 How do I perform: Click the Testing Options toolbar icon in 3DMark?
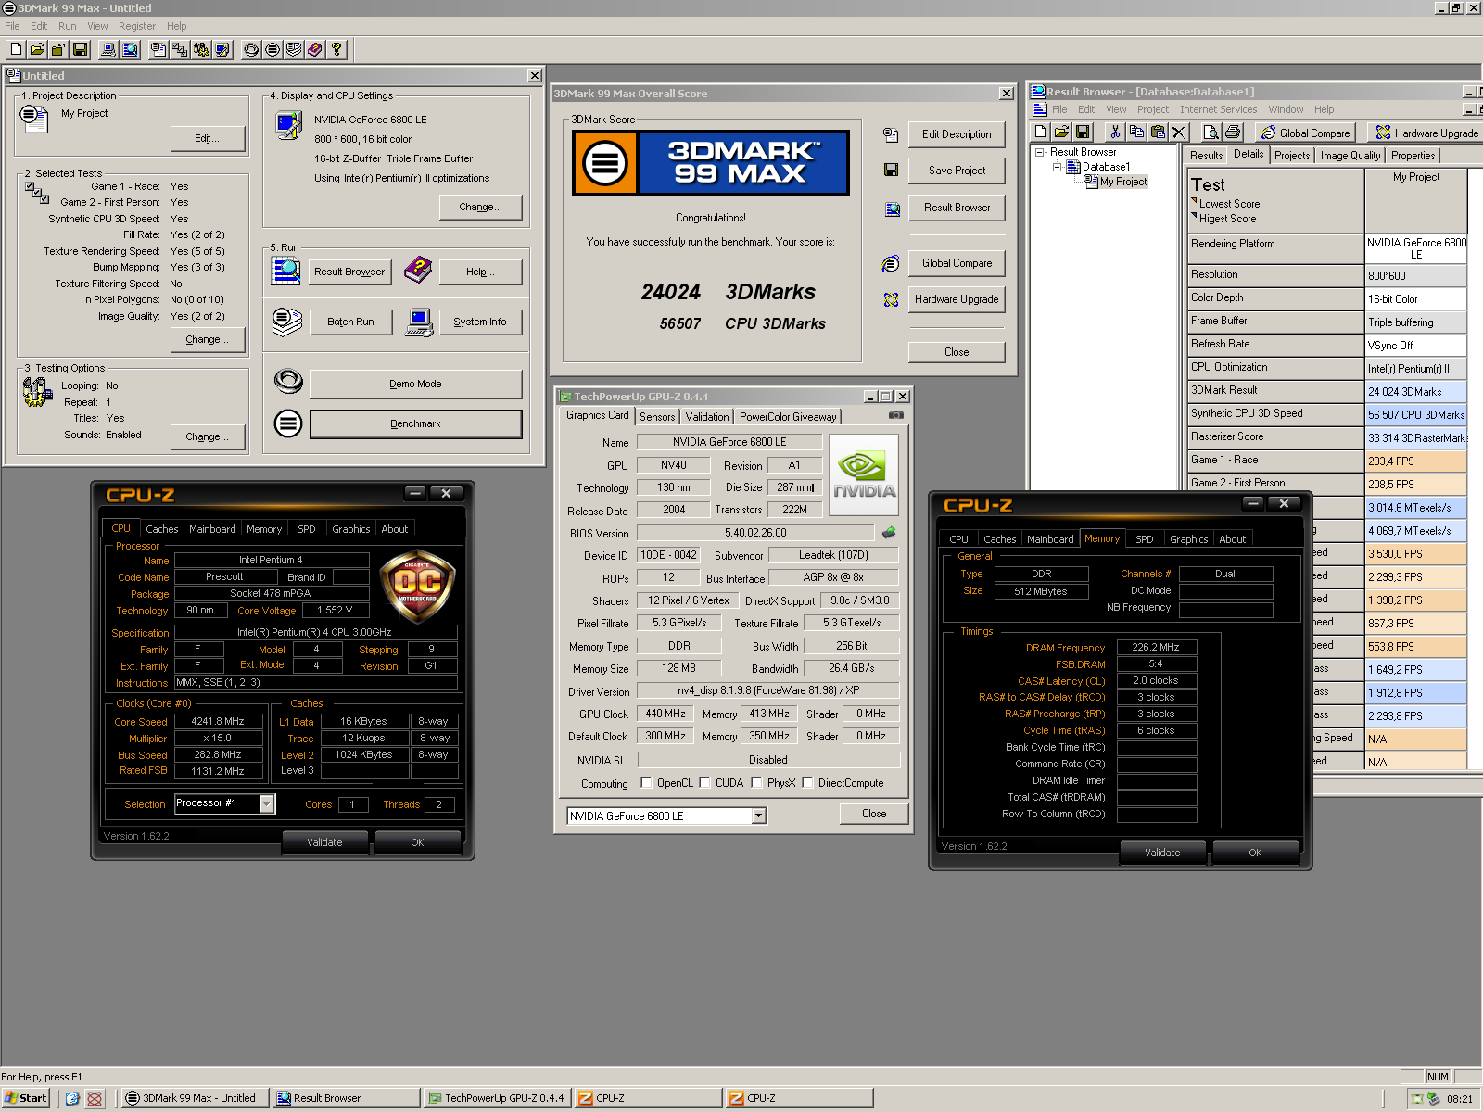pos(201,49)
